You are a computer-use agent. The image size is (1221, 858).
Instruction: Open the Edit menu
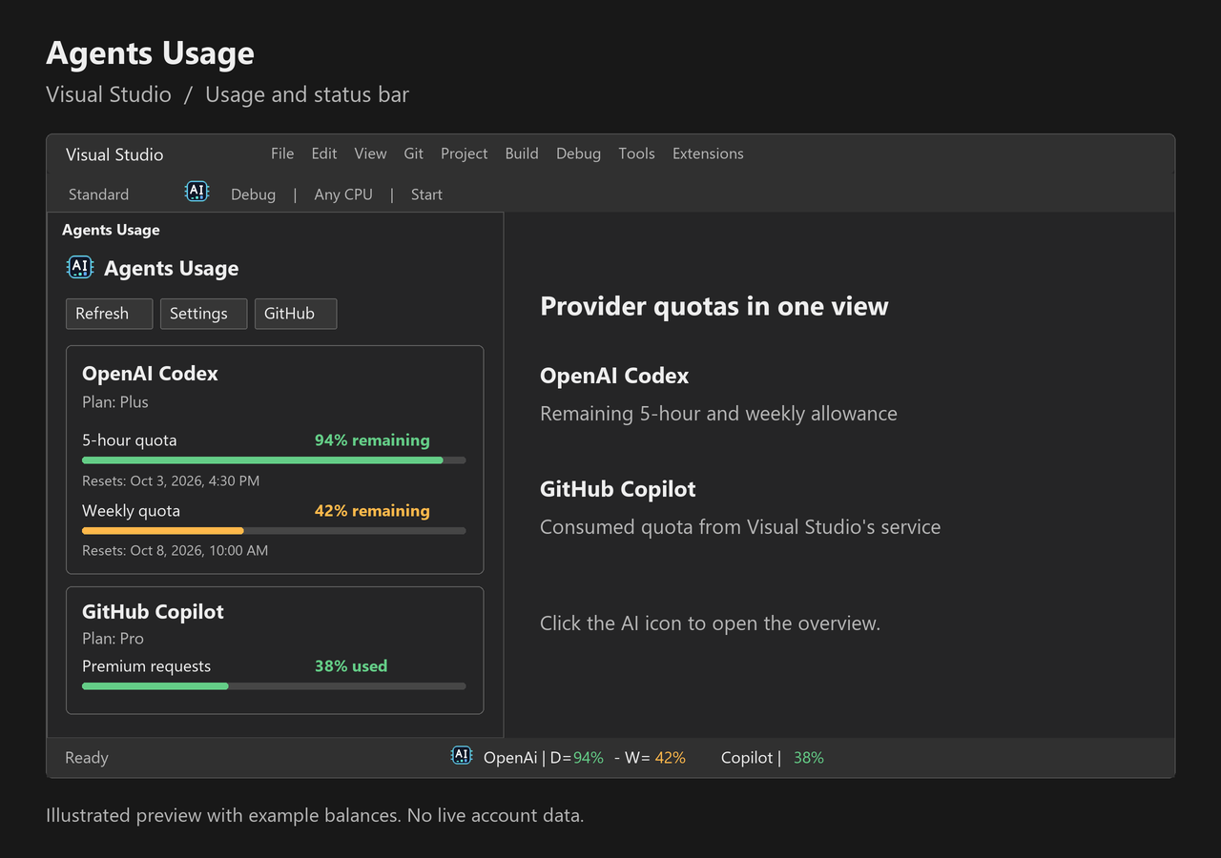point(324,153)
